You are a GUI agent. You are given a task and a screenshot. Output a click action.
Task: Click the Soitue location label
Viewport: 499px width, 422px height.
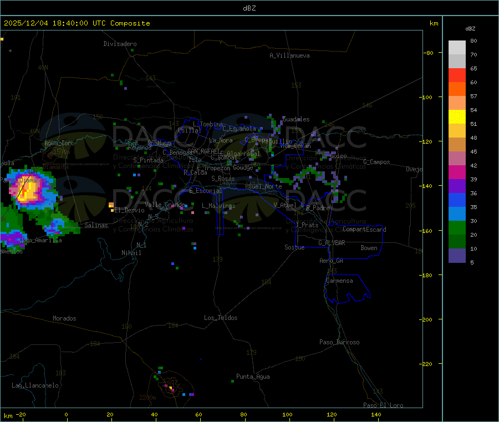[x=294, y=247]
